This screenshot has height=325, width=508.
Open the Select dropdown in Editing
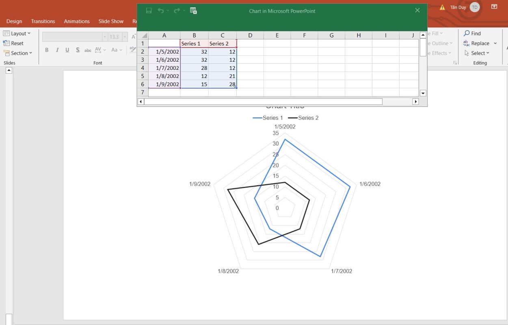pyautogui.click(x=477, y=53)
